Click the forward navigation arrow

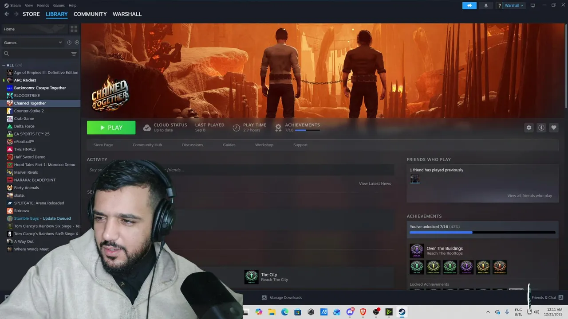tap(16, 14)
